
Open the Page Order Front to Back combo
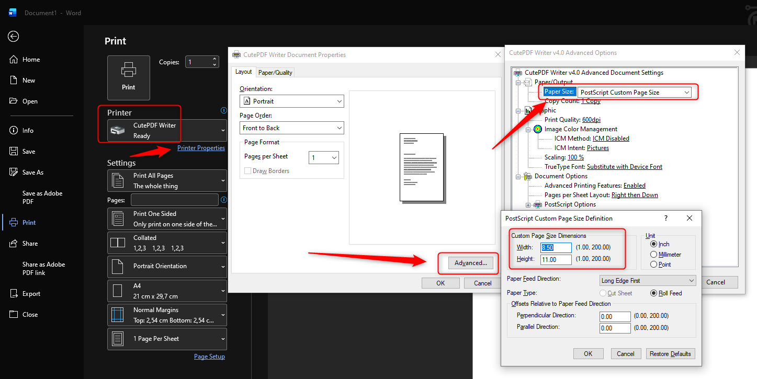[x=292, y=128]
